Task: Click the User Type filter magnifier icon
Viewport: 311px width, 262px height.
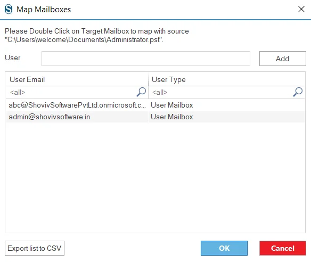Action: (298, 92)
